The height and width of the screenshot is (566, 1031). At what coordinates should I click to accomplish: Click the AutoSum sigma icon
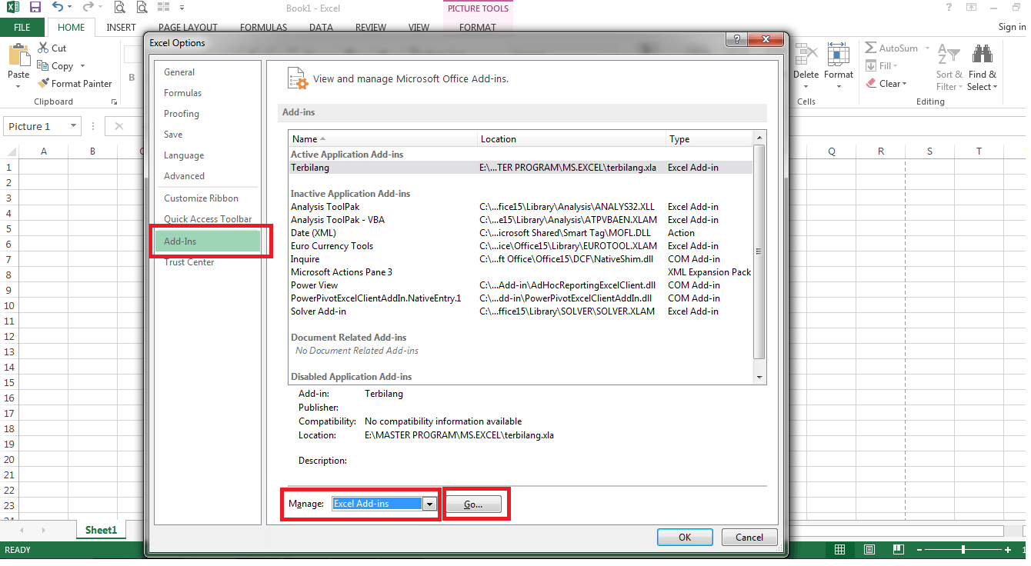click(870, 48)
